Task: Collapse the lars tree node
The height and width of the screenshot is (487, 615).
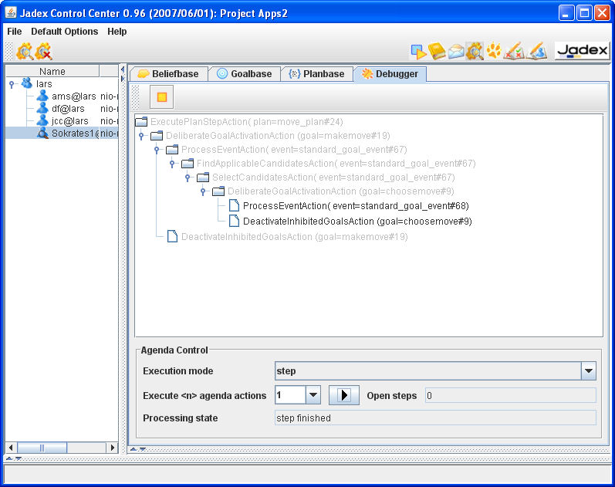Action: pos(12,84)
